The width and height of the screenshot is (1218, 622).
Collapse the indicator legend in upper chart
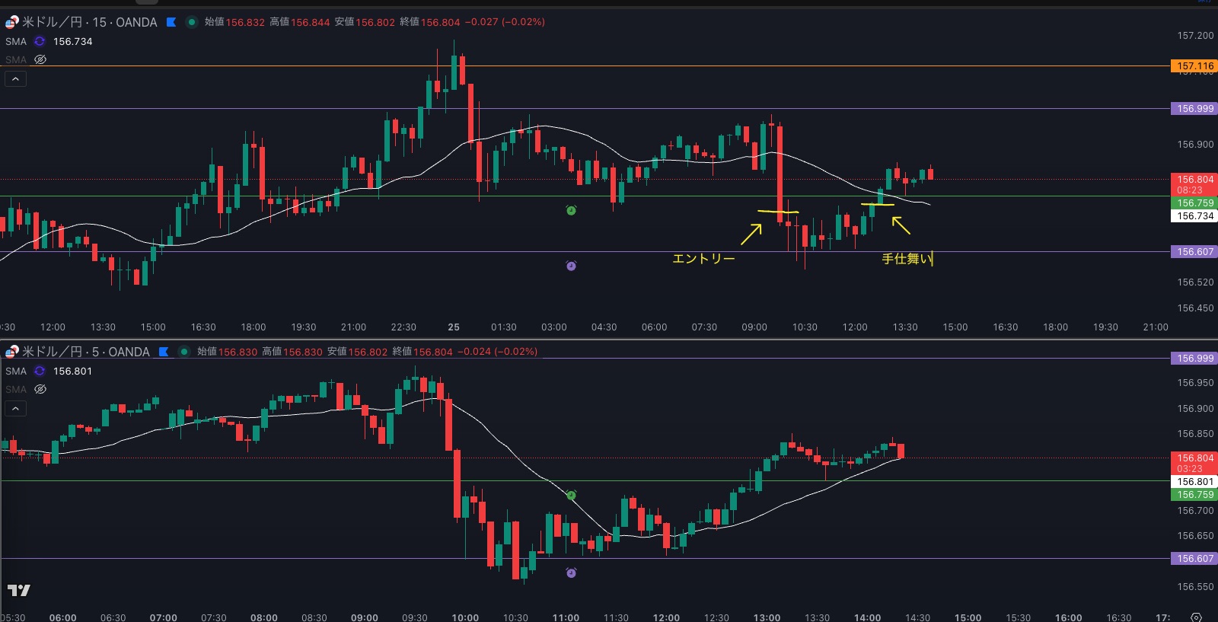tap(15, 79)
